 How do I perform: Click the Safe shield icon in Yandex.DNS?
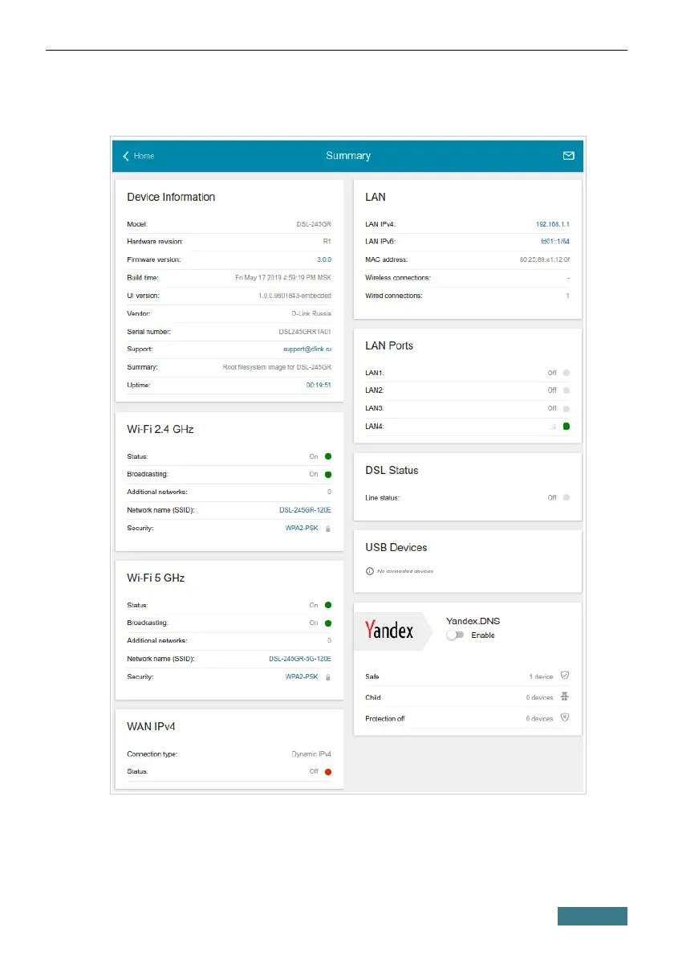pyautogui.click(x=565, y=676)
